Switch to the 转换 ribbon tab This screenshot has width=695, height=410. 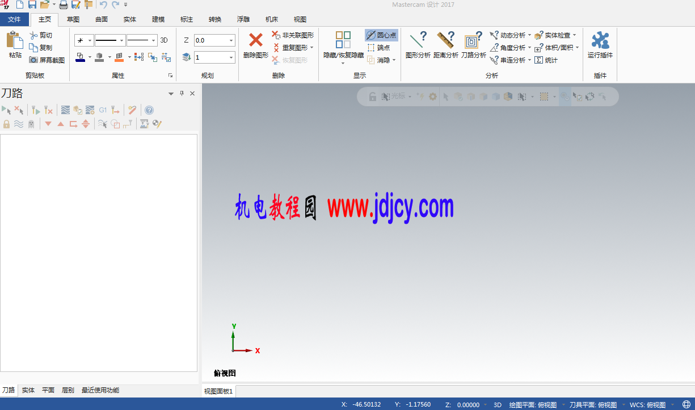(215, 19)
